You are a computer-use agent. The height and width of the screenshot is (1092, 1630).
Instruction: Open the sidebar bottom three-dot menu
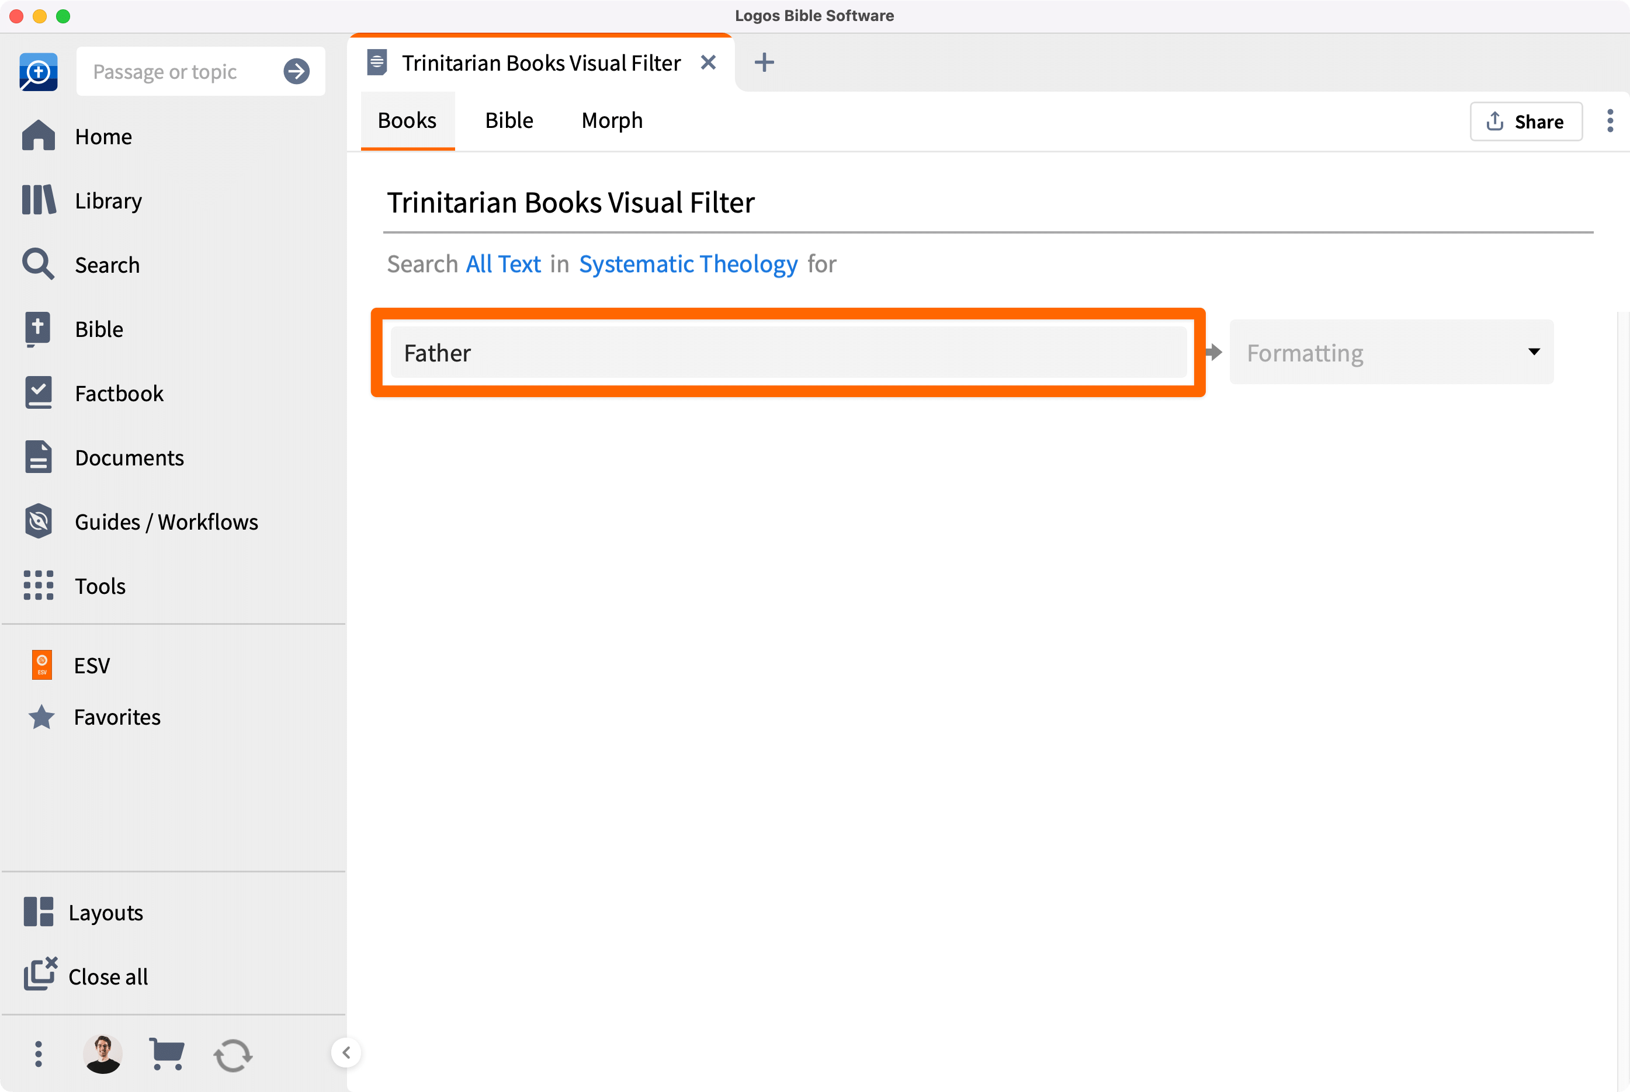click(x=39, y=1053)
